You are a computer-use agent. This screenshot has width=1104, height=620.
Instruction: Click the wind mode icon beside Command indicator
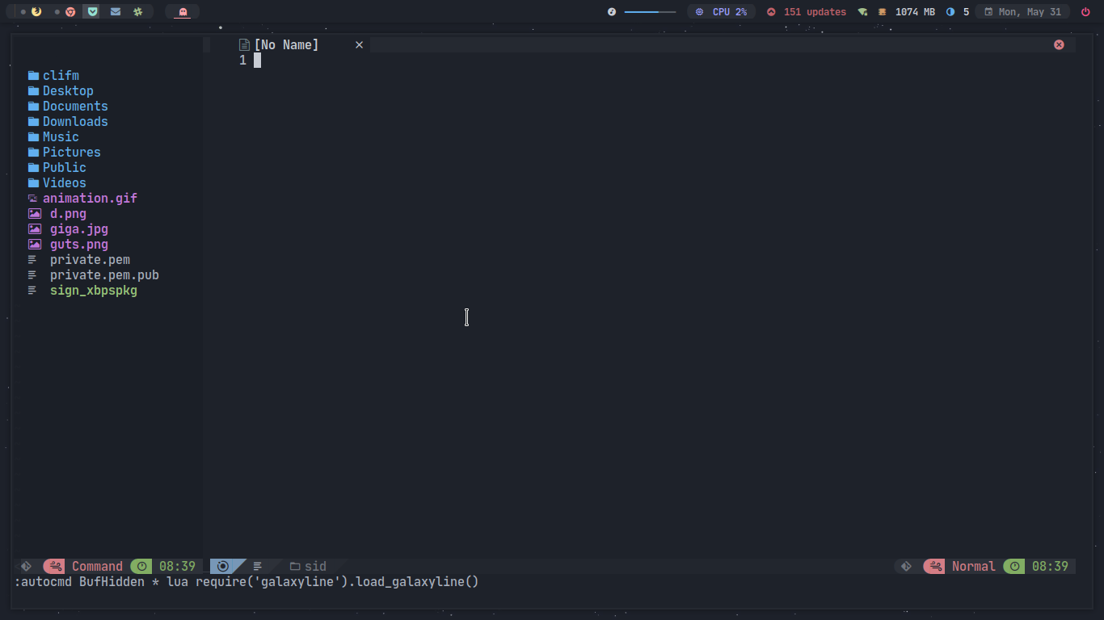point(53,566)
